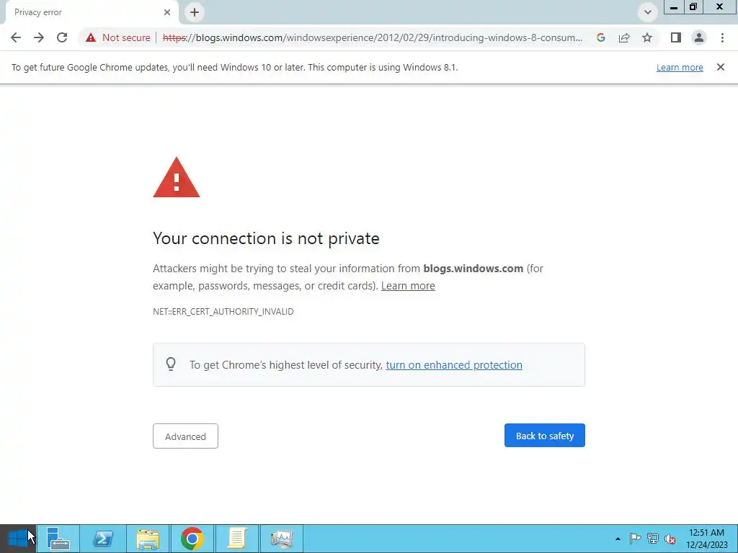Restore down the Chrome window
The width and height of the screenshot is (738, 553).
tap(693, 7)
